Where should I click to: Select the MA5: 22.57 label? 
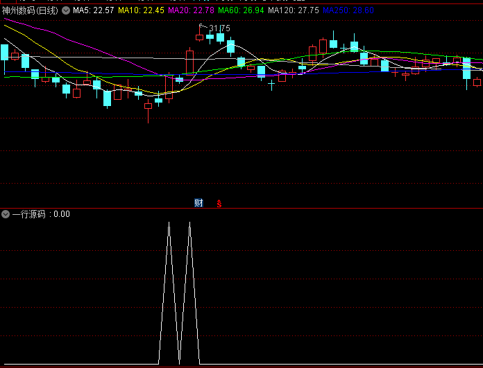click(94, 11)
